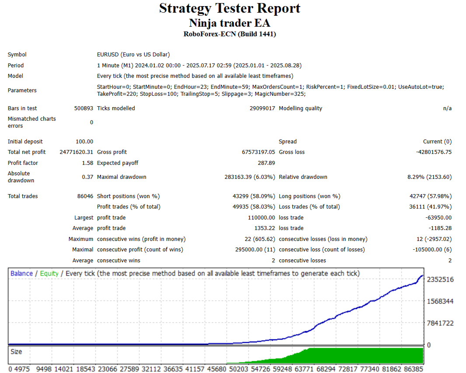Select average loss trade value -1185.28
The height and width of the screenshot is (373, 466).
point(440,228)
